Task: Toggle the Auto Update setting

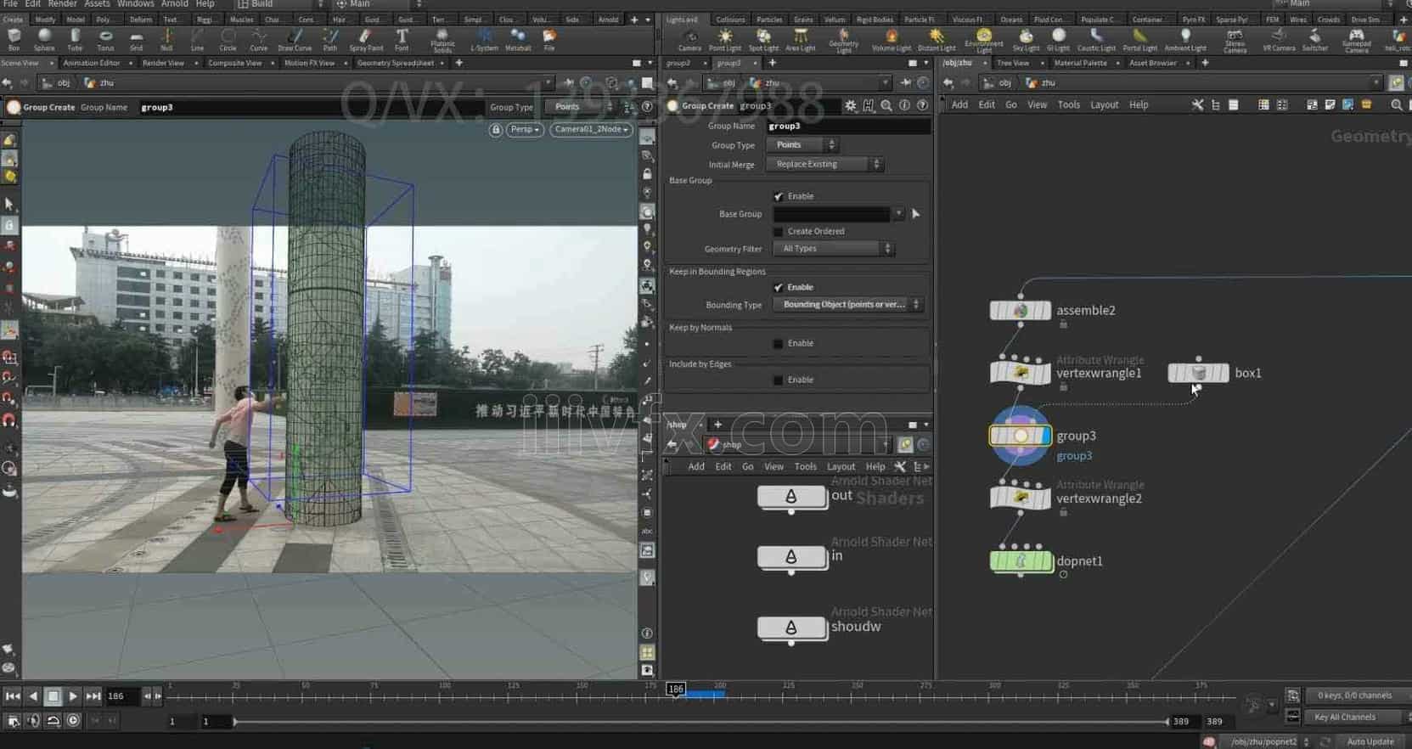Action: coord(1369,741)
